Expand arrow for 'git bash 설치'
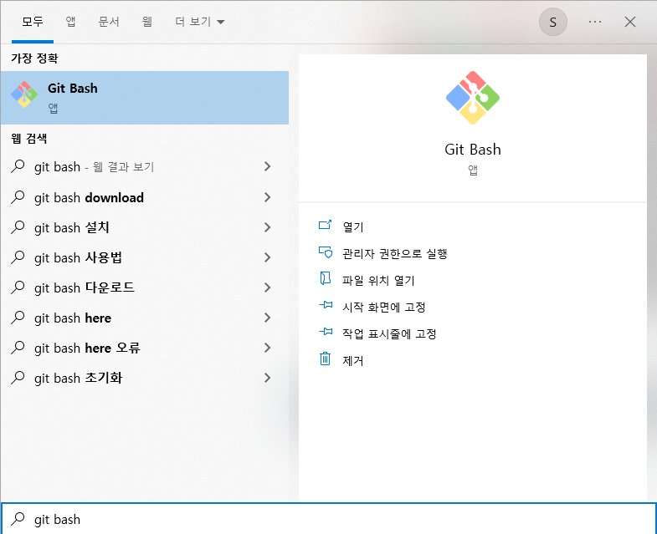The width and height of the screenshot is (657, 534). [267, 227]
